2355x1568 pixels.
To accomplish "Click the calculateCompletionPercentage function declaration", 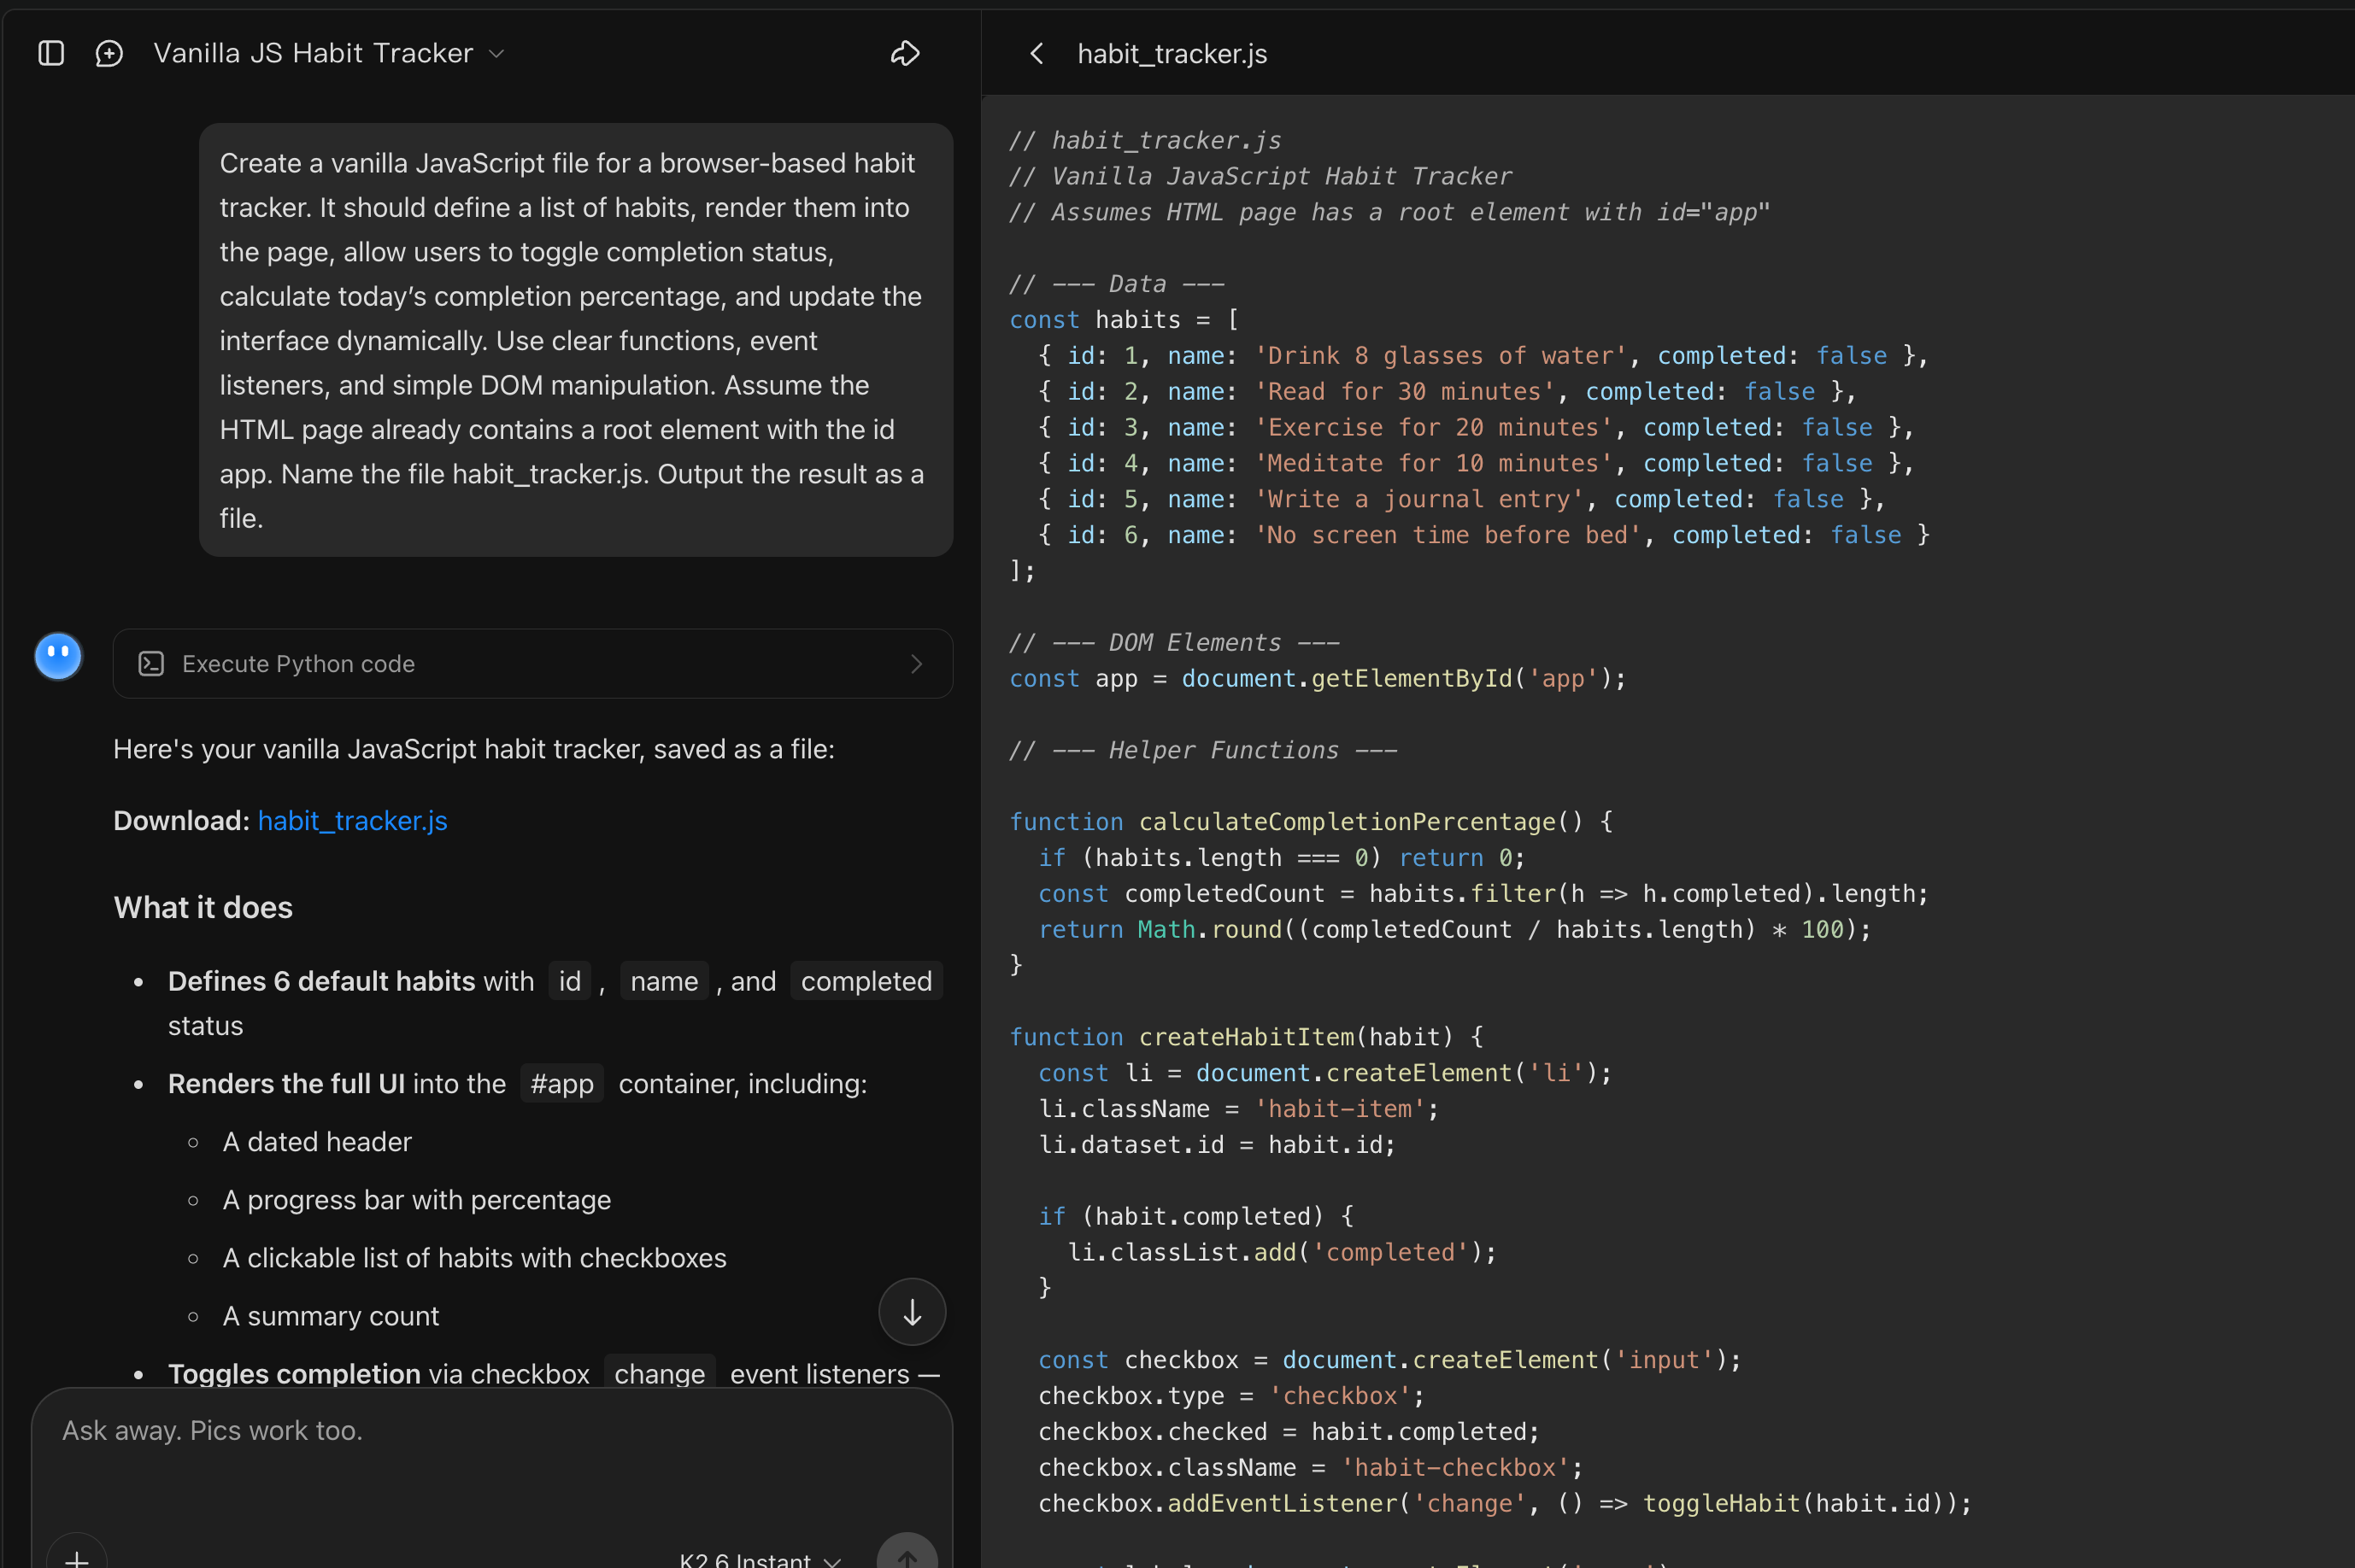I will pyautogui.click(x=1311, y=821).
